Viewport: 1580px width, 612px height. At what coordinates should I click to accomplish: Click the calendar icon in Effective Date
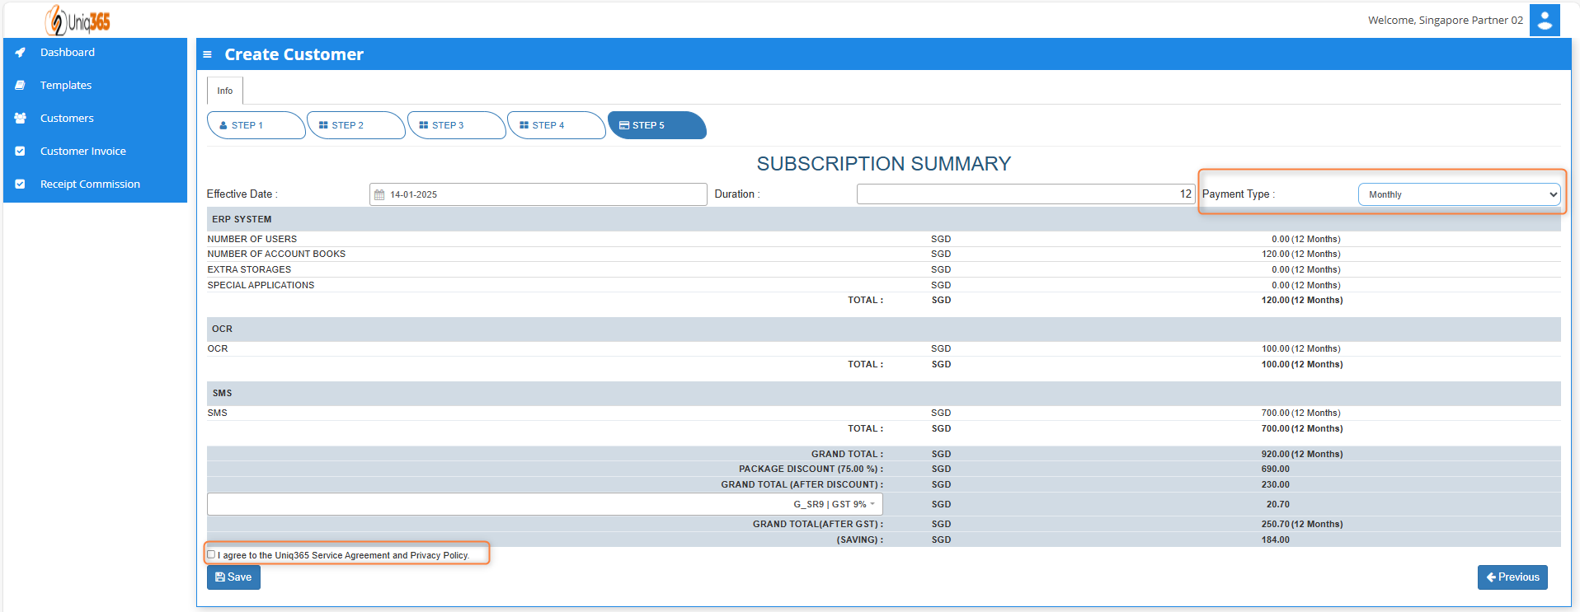[379, 195]
